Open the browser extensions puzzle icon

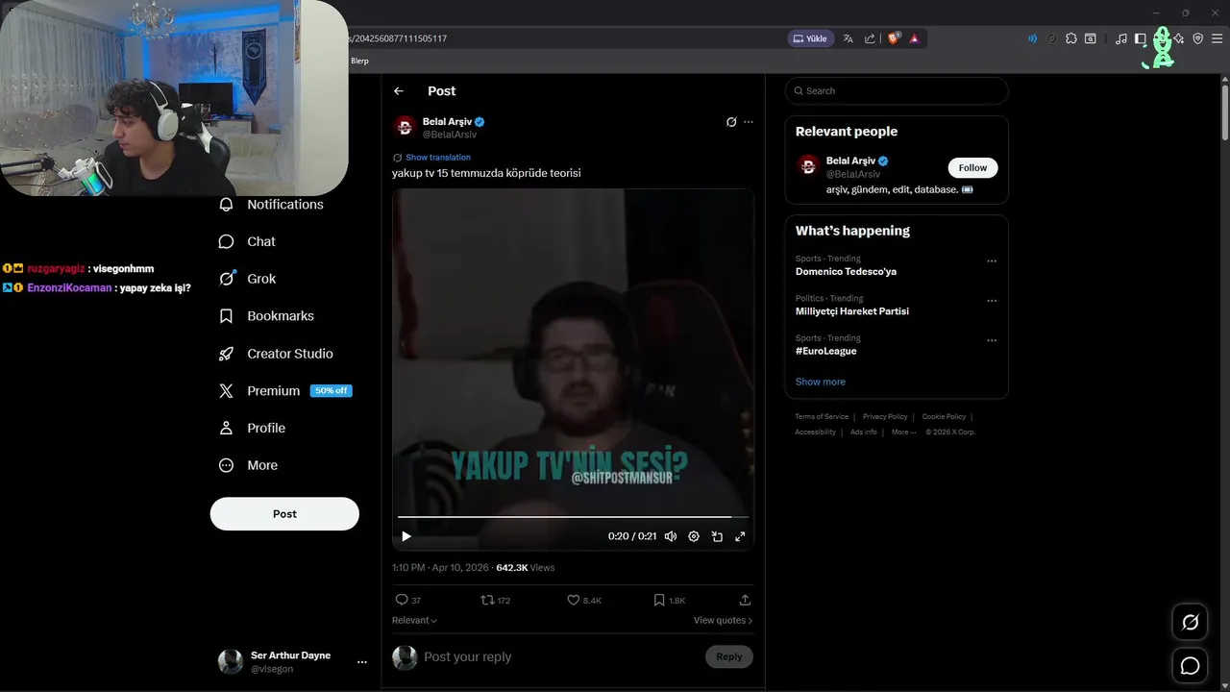tap(1071, 38)
